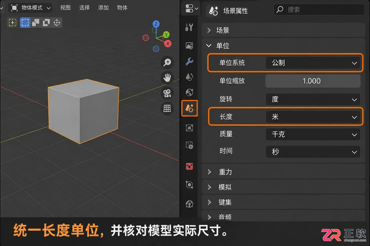Click the 搜索 search field

[319, 10]
